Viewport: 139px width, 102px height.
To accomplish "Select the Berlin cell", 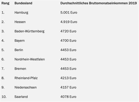I will (19, 50).
